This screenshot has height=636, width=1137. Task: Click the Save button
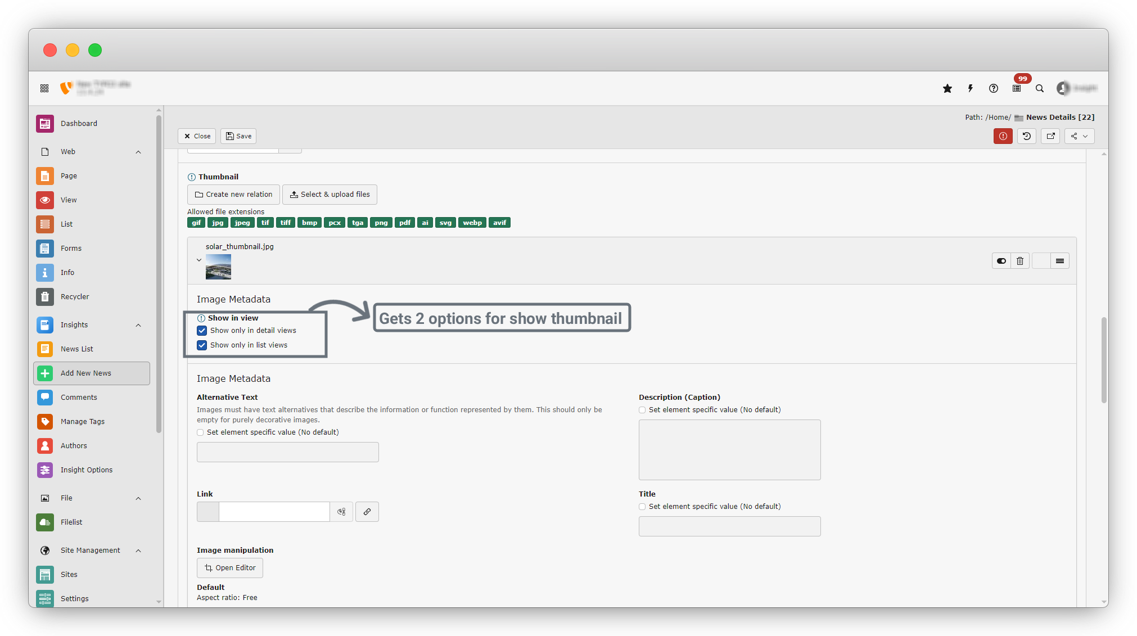tap(238, 136)
